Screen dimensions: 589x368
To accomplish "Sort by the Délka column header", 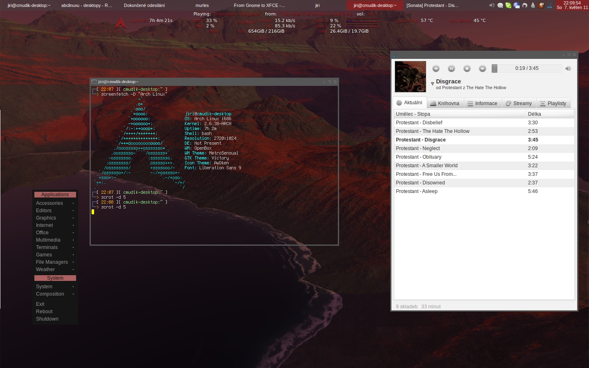I will coord(550,114).
